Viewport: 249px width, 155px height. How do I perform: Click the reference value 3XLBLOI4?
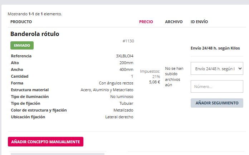[x=125, y=56]
